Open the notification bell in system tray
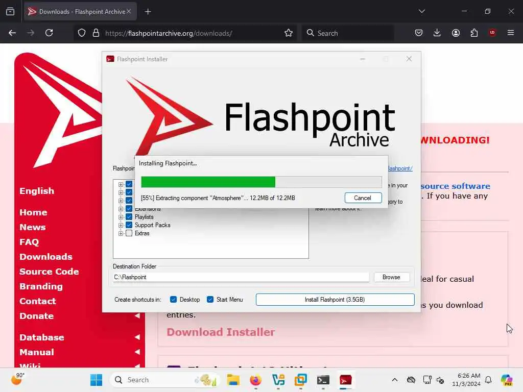 488,380
